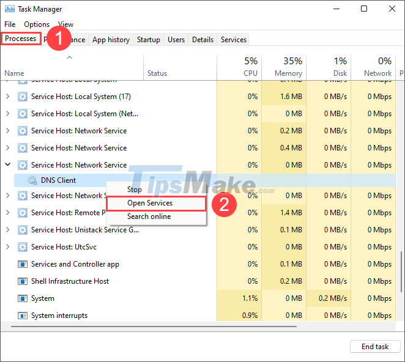The height and width of the screenshot is (362, 405).
Task: Collapse the expanded Service Host: Network Service group
Action: (8, 164)
